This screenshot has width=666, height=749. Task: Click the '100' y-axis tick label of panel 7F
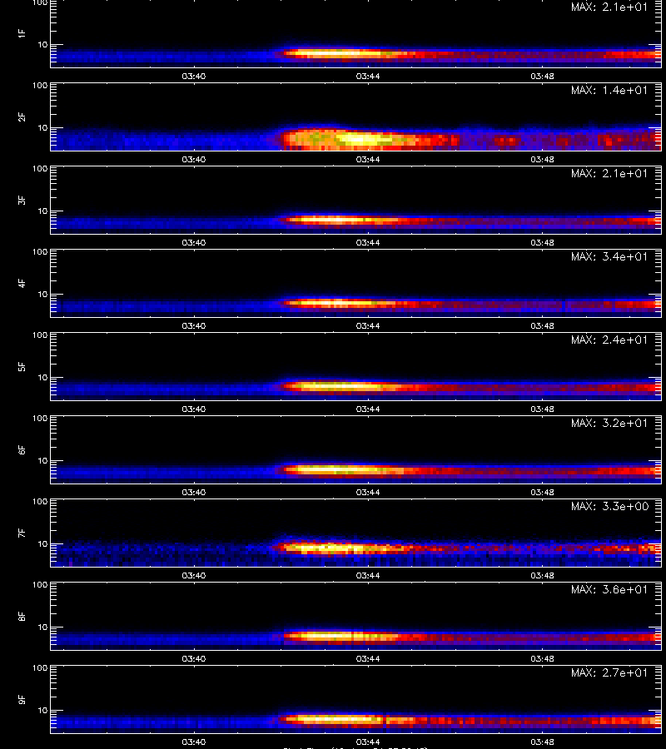[40, 502]
